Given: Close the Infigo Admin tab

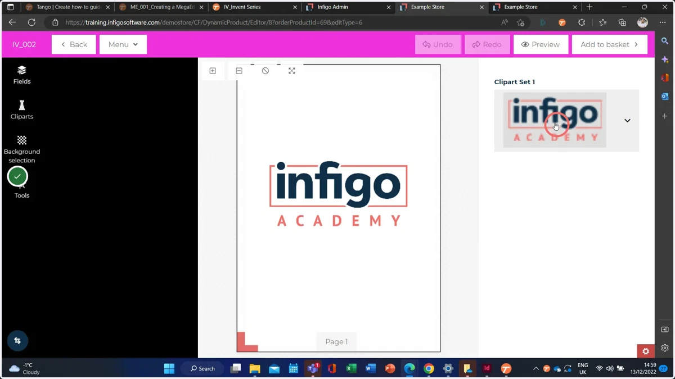Looking at the screenshot, I should point(388,7).
